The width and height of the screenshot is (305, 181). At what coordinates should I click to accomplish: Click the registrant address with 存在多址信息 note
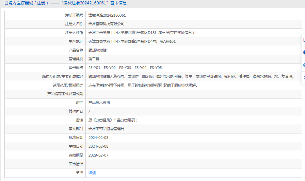point(141,33)
